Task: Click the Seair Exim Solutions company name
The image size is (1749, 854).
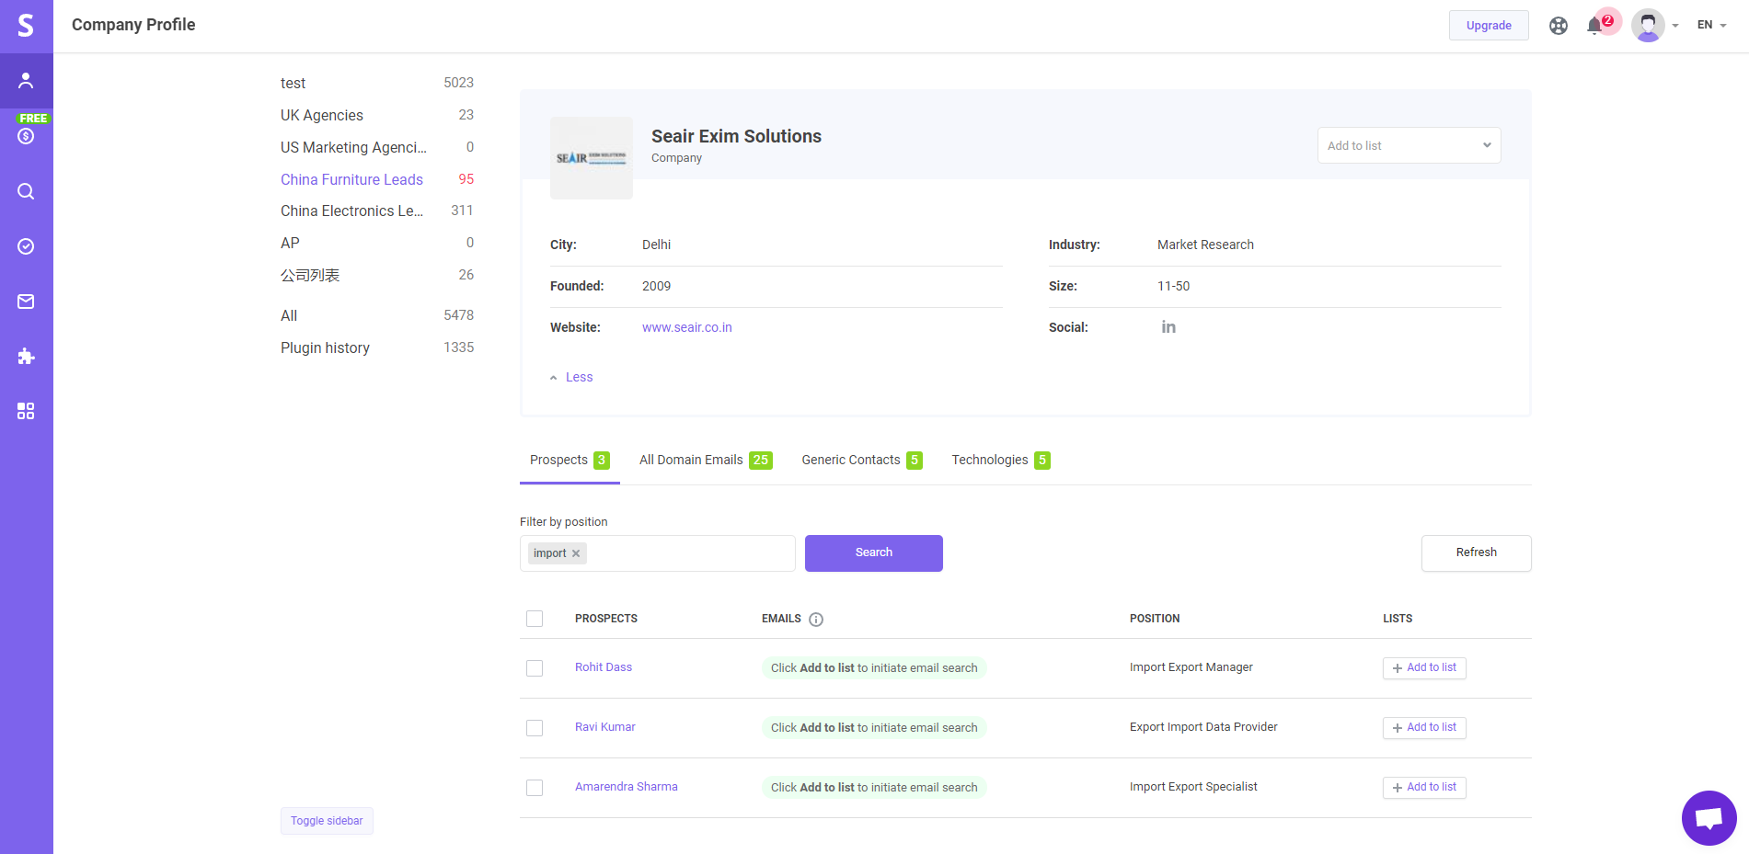Action: (736, 136)
